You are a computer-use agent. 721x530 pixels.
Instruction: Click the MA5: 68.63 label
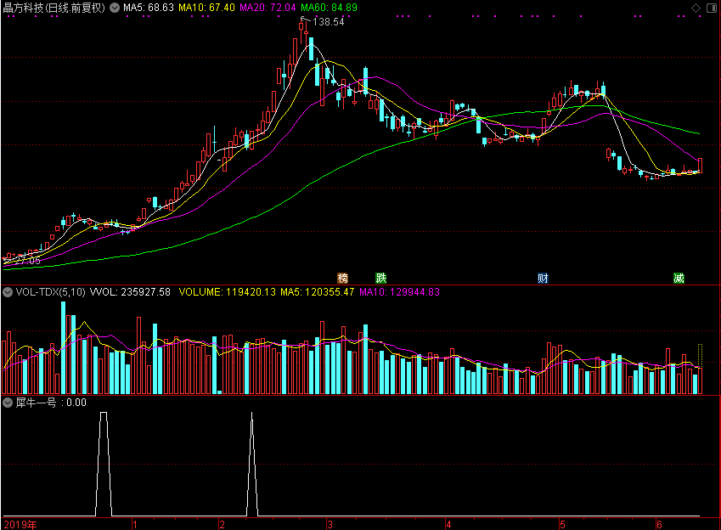149,8
